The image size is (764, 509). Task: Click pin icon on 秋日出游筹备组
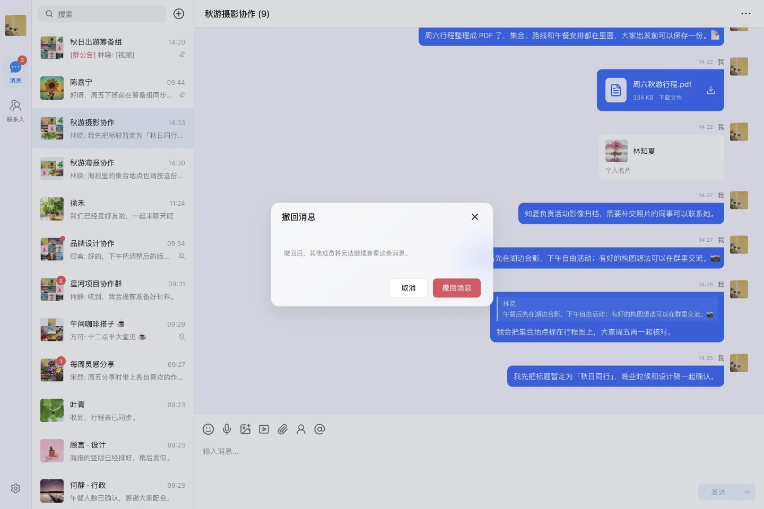point(182,55)
